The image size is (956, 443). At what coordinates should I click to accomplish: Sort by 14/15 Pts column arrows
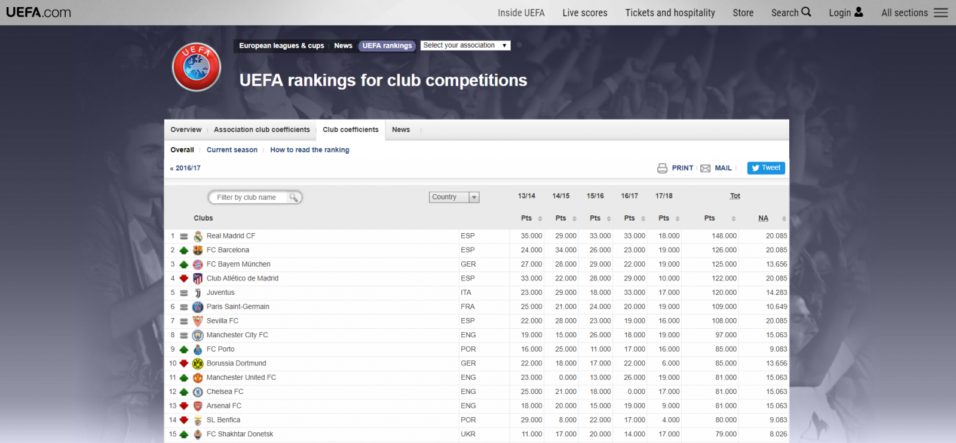pyautogui.click(x=574, y=219)
